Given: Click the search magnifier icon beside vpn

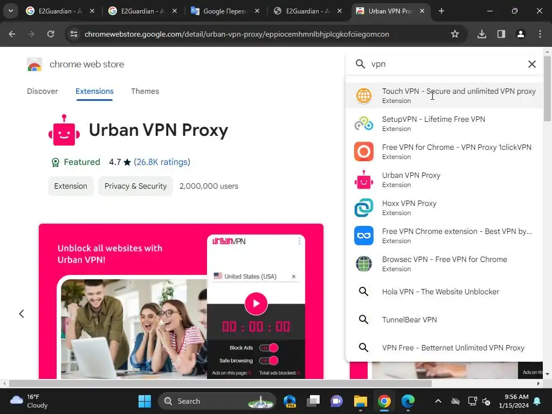Looking at the screenshot, I should [360, 64].
